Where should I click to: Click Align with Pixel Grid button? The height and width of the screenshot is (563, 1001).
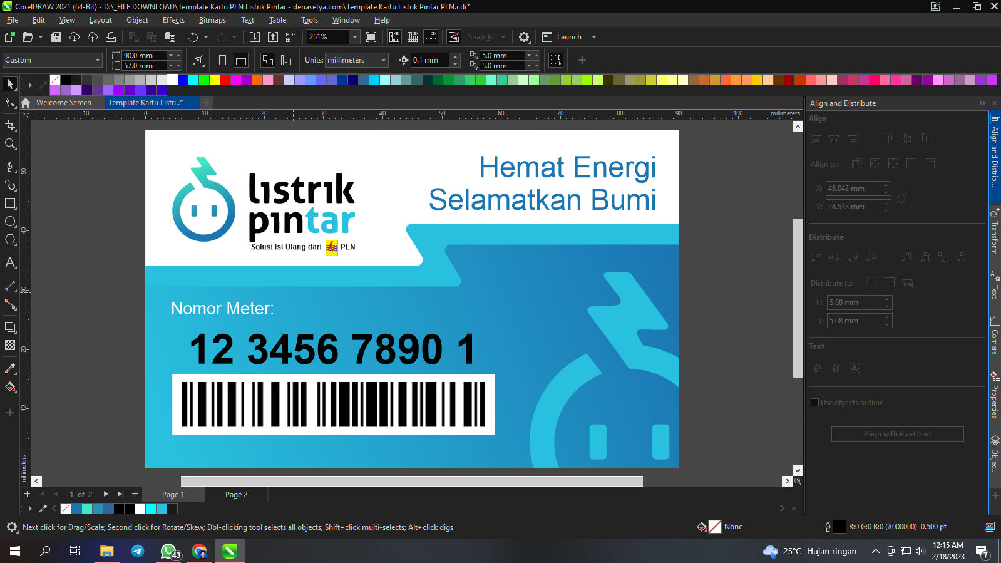point(897,434)
